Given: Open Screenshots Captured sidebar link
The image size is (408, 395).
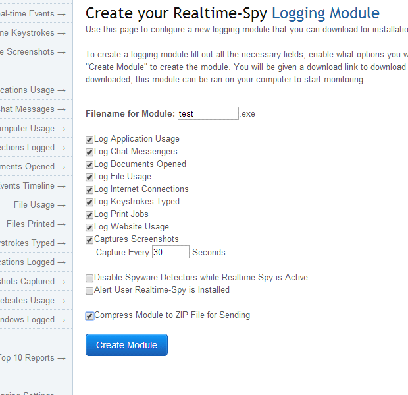Looking at the screenshot, I should [x=33, y=282].
